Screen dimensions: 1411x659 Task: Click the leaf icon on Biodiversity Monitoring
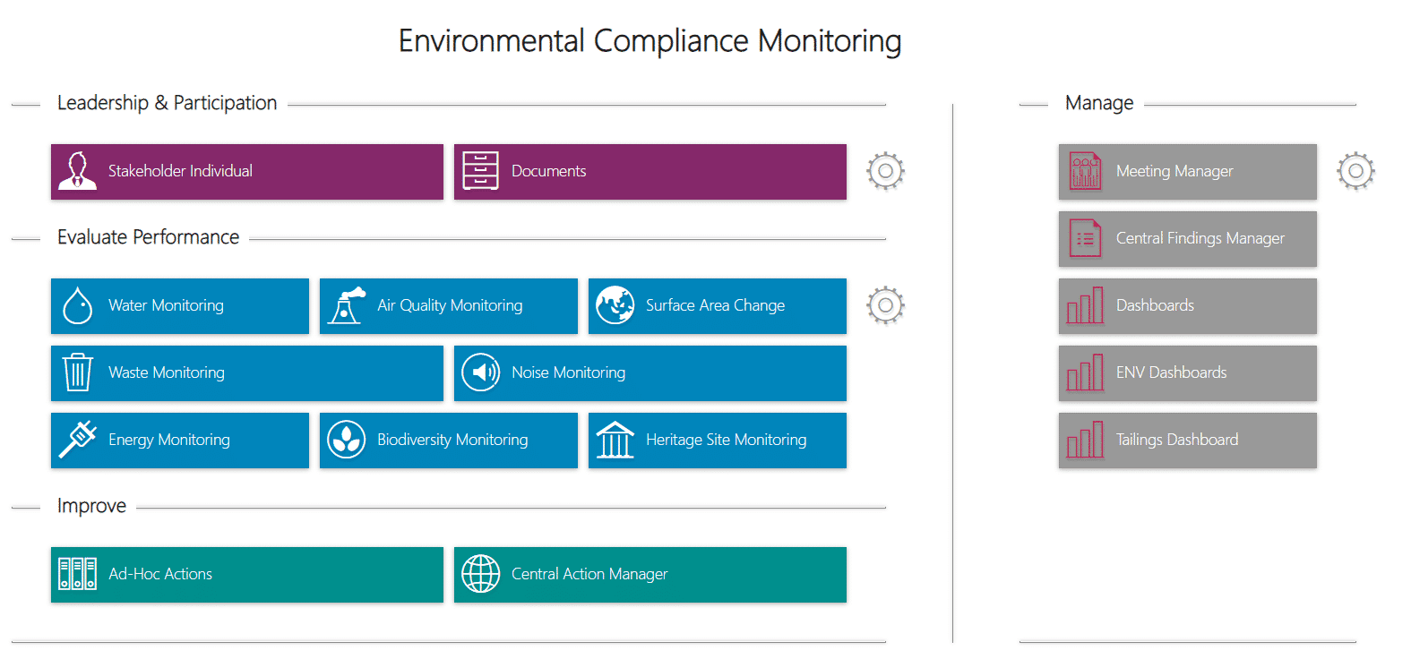pyautogui.click(x=347, y=440)
